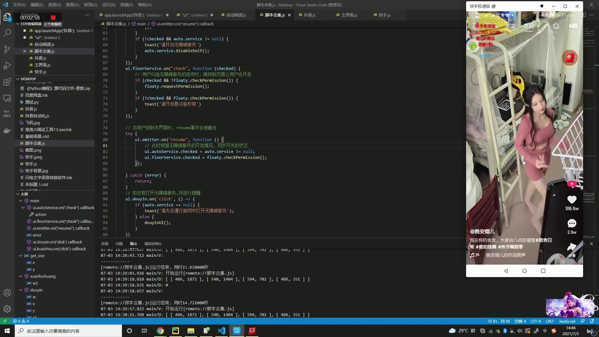Open the explorer more actions ellipsis
Image resolution: width=599 pixels, height=337 pixels.
(87, 15)
